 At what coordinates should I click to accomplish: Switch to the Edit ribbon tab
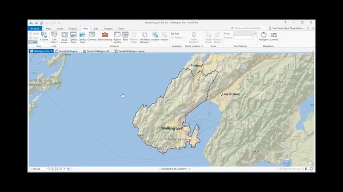pos(96,28)
